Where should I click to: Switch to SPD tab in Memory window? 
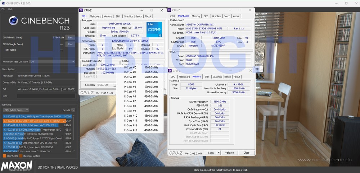(x=206, y=76)
